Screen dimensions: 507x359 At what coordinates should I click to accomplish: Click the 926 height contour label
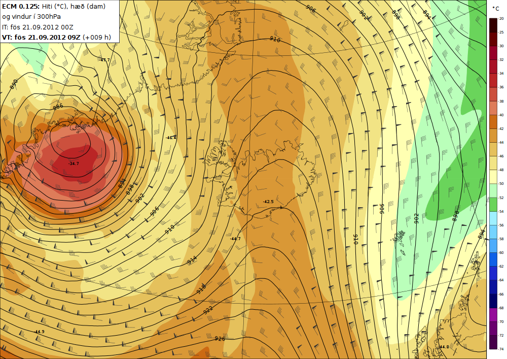pyautogui.click(x=220, y=339)
